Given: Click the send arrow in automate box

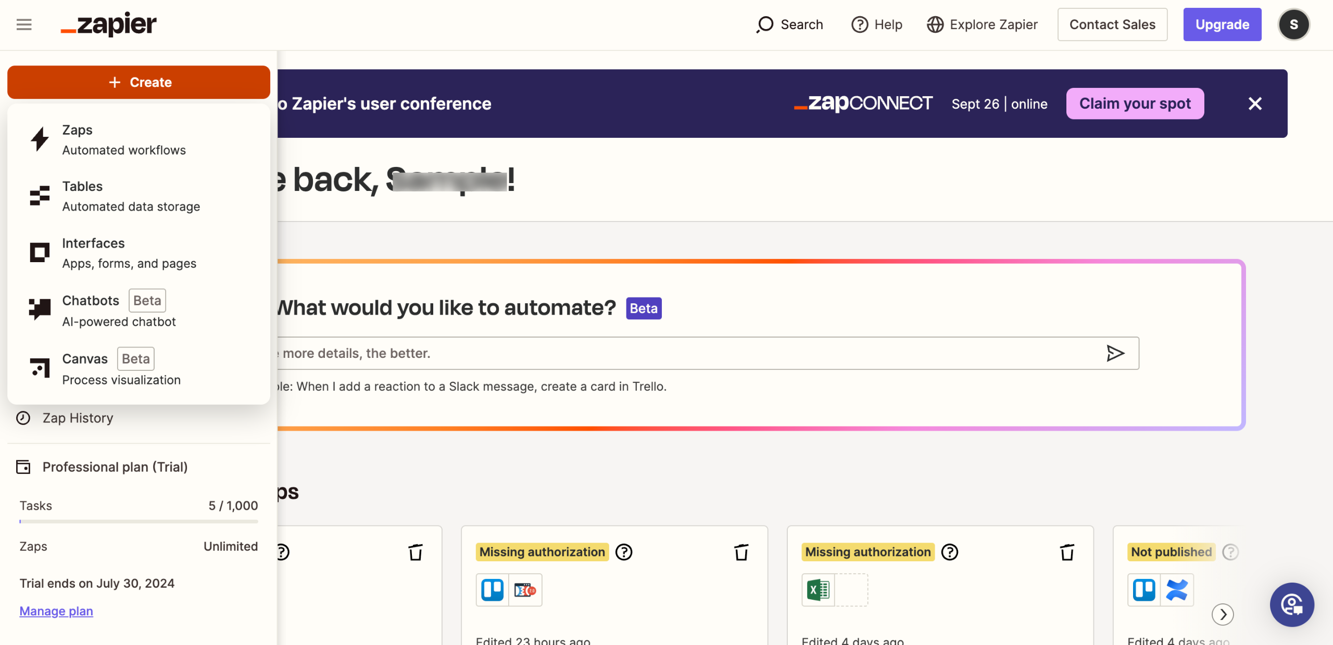Looking at the screenshot, I should pyautogui.click(x=1115, y=353).
